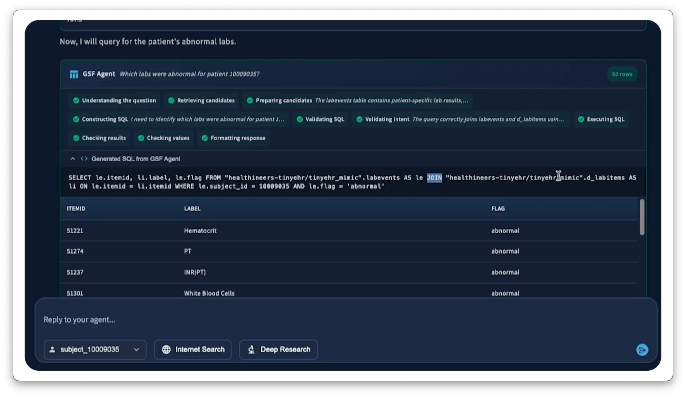Open the Retrieving candidates step
Screen dimensions: 686x397
201,101
